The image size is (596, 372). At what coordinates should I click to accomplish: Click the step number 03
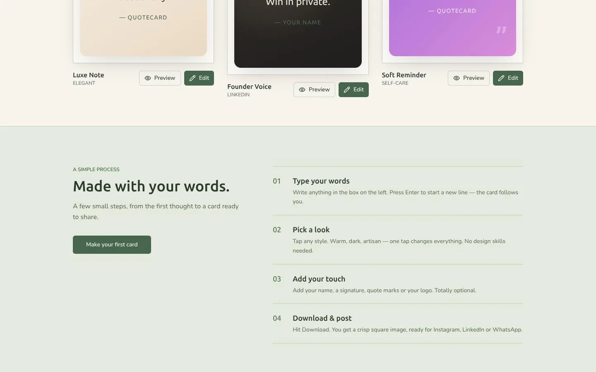(x=277, y=279)
